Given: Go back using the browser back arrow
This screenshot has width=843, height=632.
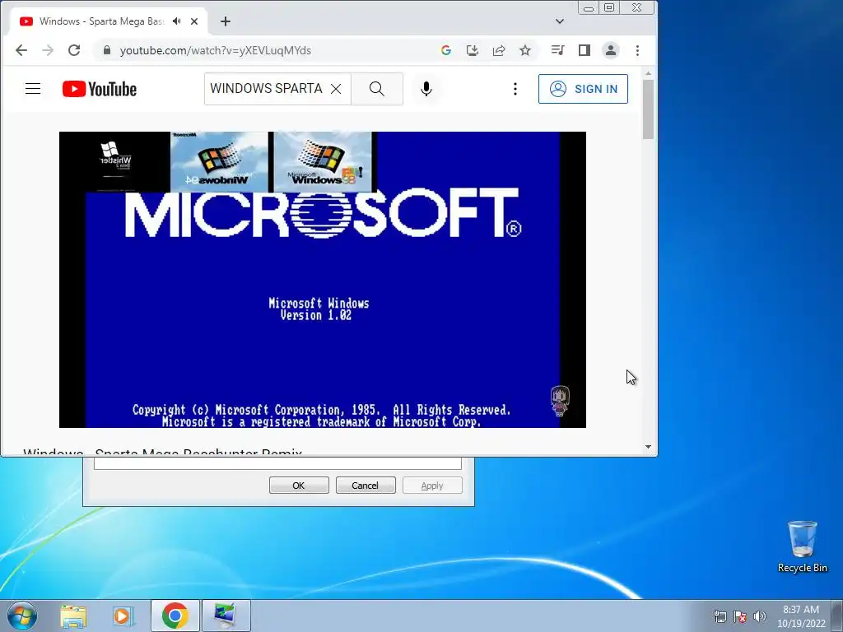Looking at the screenshot, I should (x=21, y=50).
